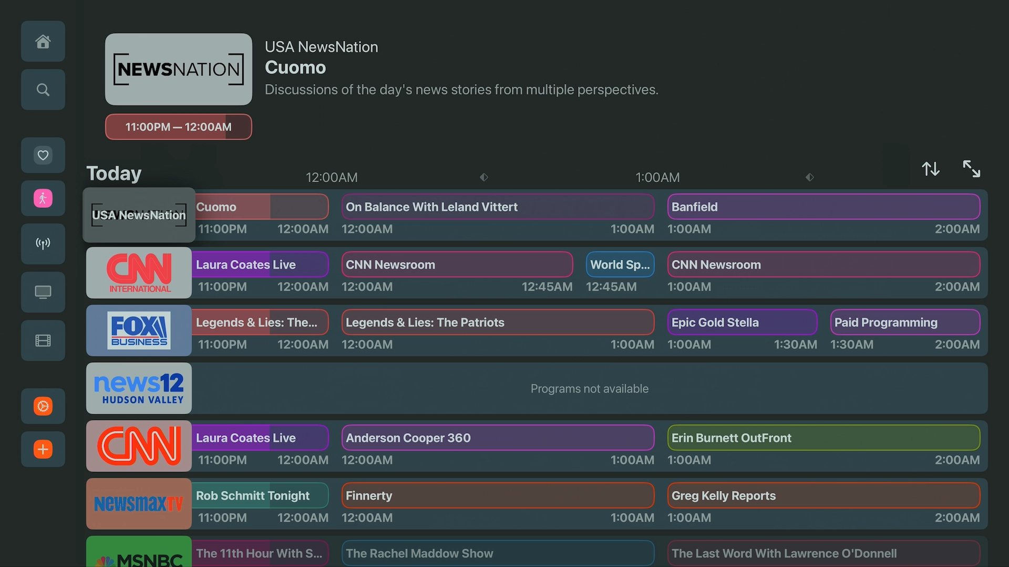Image resolution: width=1009 pixels, height=567 pixels.
Task: Click the Programs not available row
Action: click(x=590, y=388)
